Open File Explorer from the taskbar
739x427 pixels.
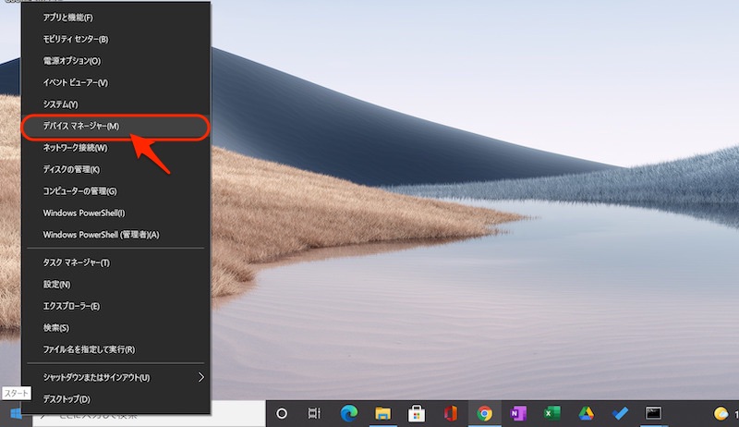pyautogui.click(x=382, y=413)
